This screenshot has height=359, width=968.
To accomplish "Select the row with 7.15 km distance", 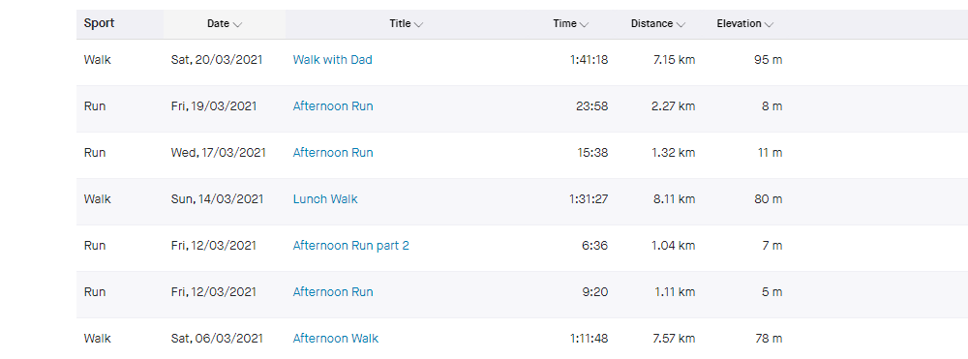I will [x=523, y=62].
